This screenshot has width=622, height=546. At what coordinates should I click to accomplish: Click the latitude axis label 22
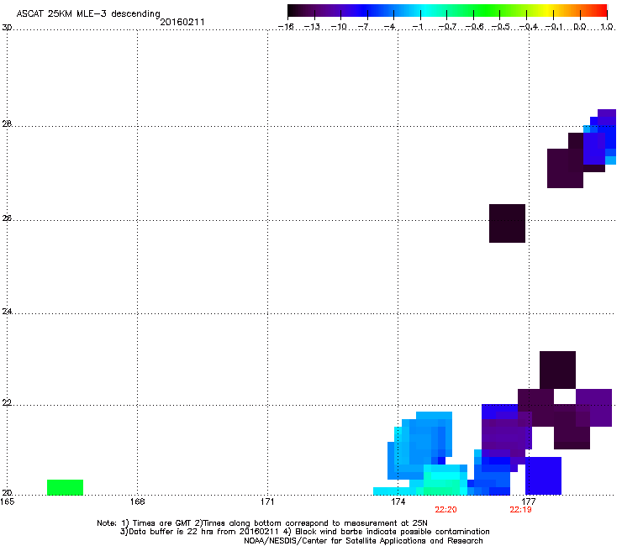[x=7, y=403]
